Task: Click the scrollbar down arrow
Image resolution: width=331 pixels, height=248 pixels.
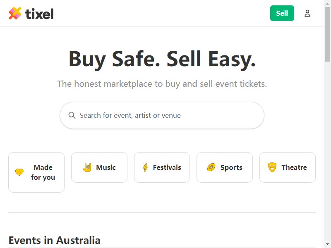Action: [x=327, y=245]
